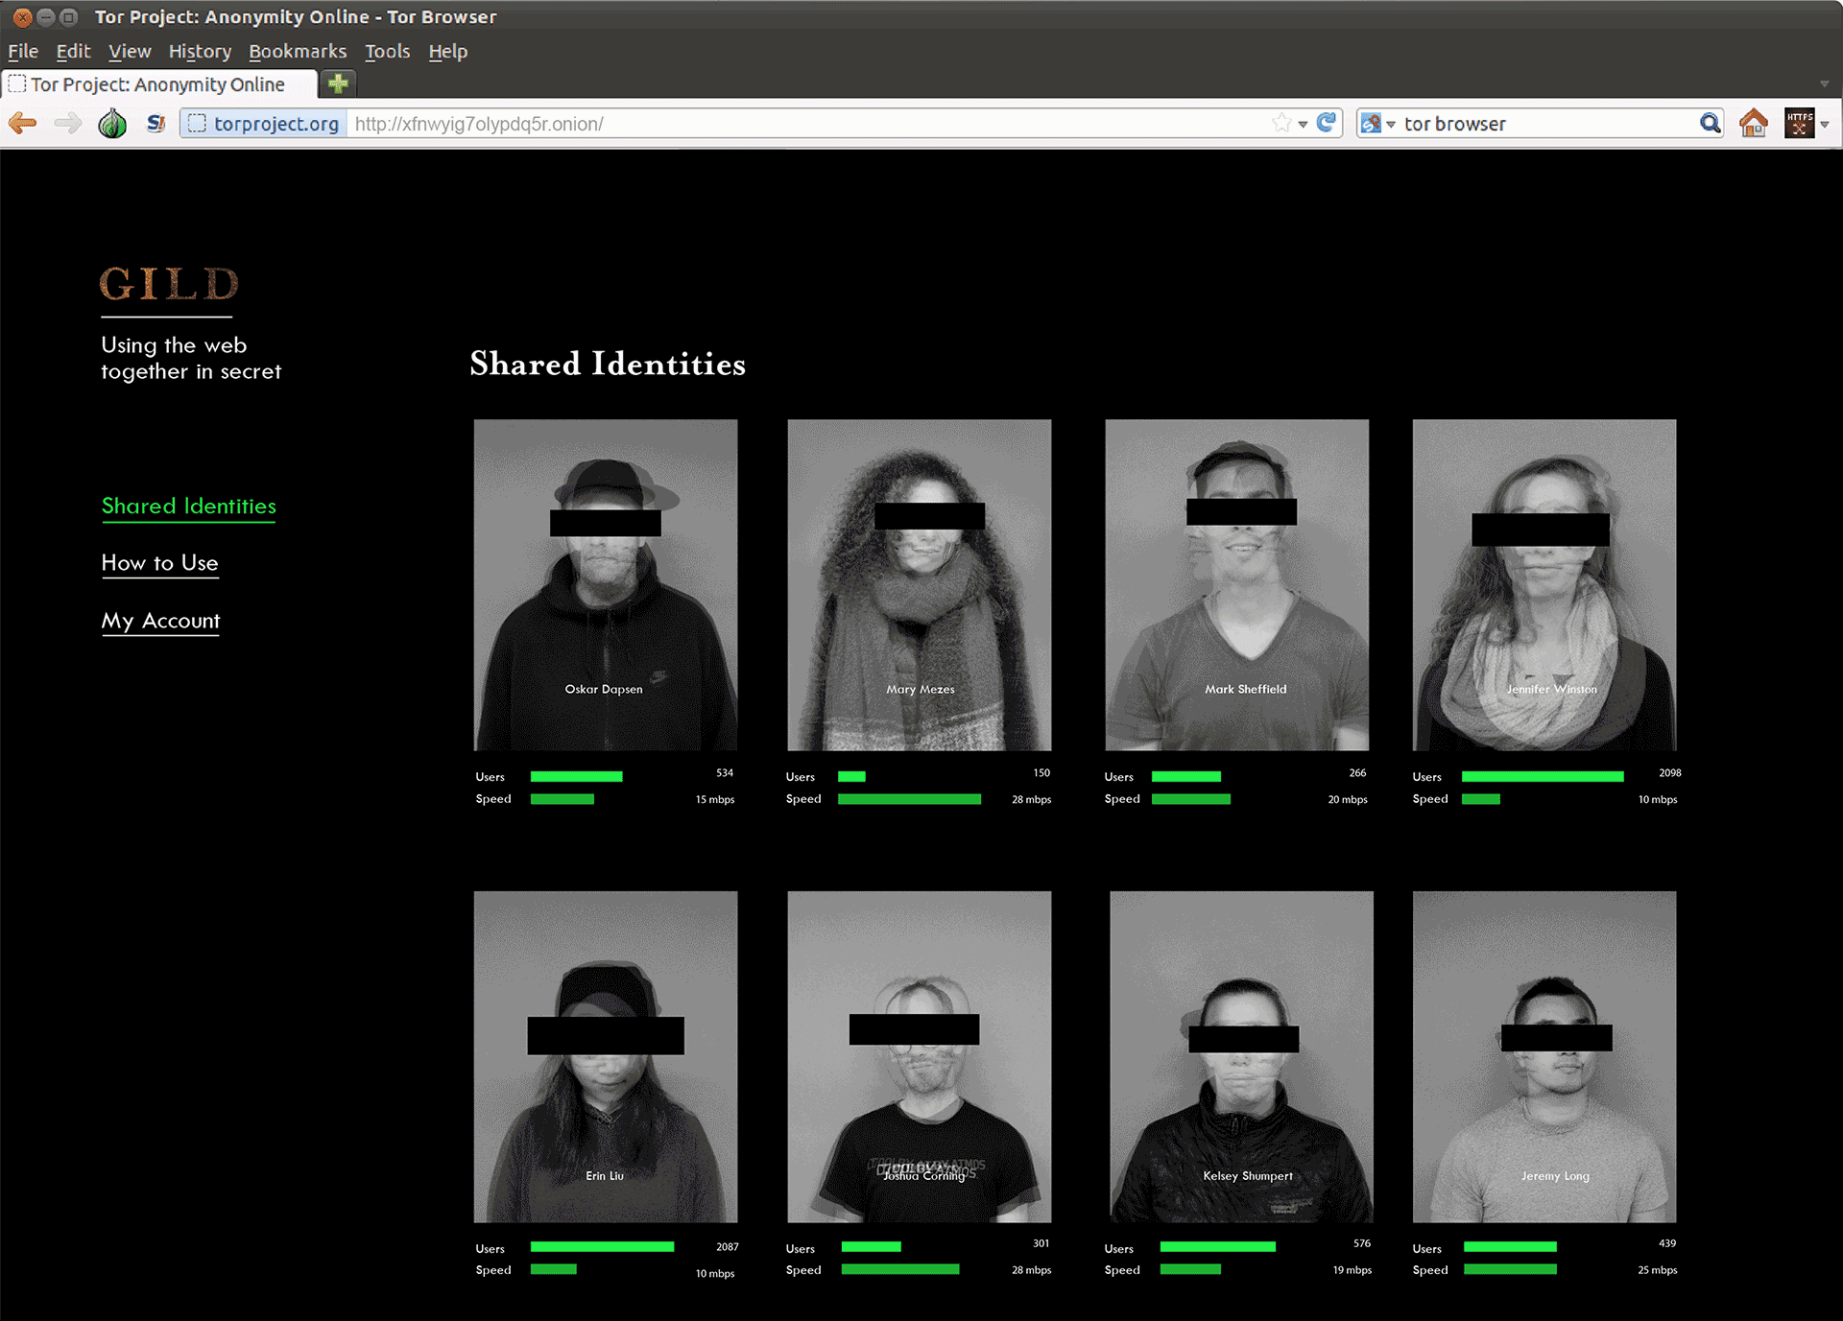Reload the page with the refresh icon
Viewport: 1843px width, 1321px height.
tap(1327, 123)
